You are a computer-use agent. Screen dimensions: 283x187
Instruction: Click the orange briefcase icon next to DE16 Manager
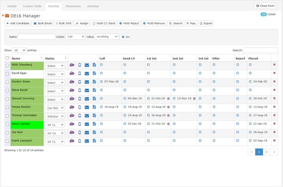(7, 16)
